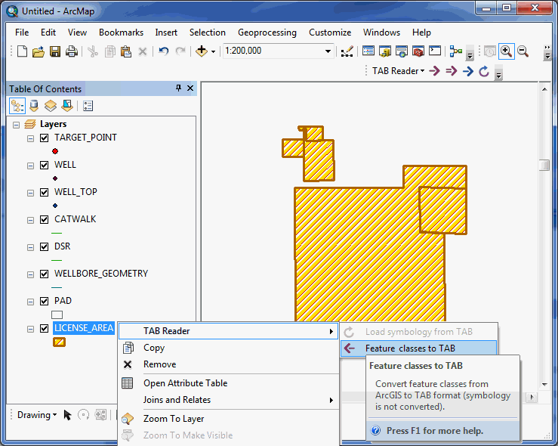558x446 pixels.
Task: Click the Add Data plus icon
Action: coord(202,51)
